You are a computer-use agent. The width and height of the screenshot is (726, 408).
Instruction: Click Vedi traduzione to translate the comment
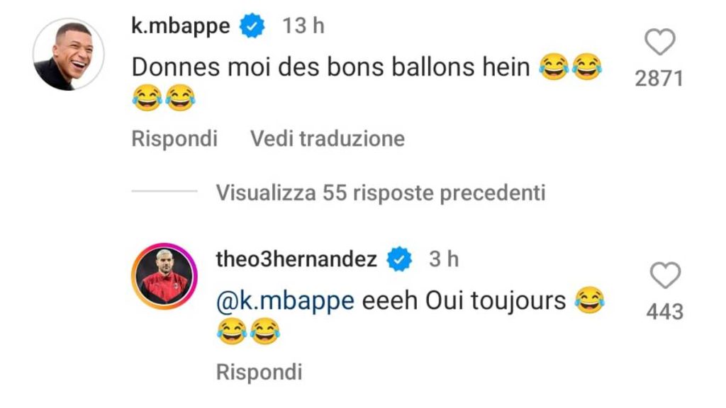click(x=328, y=138)
